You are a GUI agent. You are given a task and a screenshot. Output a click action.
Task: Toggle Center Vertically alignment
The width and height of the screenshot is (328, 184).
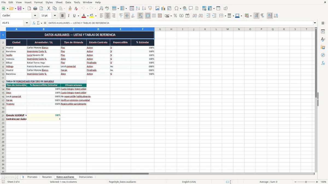[127, 16]
